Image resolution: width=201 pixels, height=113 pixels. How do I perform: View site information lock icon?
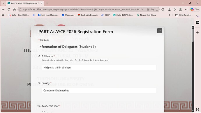pyautogui.click(x=20, y=9)
